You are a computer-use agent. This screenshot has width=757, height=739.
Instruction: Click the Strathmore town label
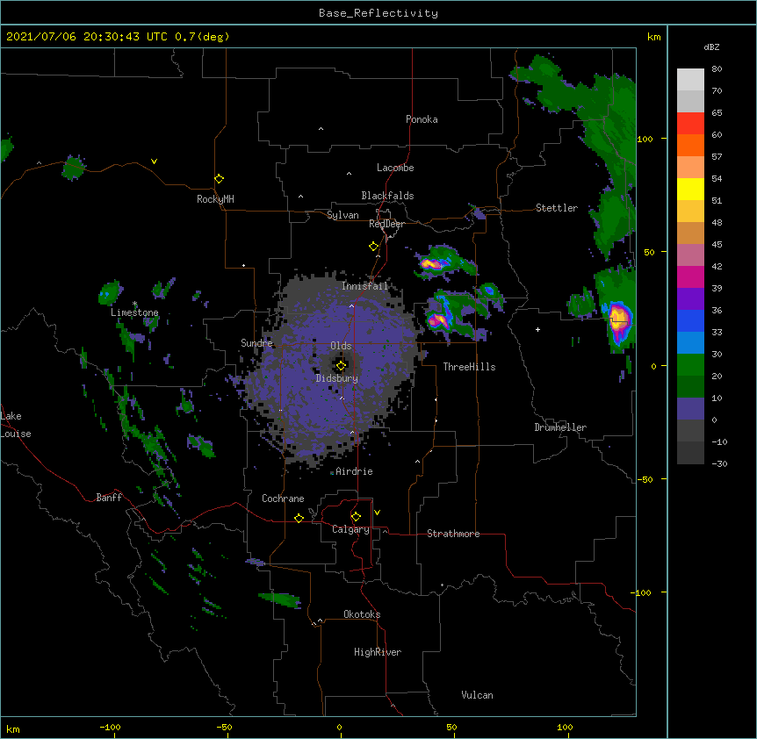[x=453, y=534]
